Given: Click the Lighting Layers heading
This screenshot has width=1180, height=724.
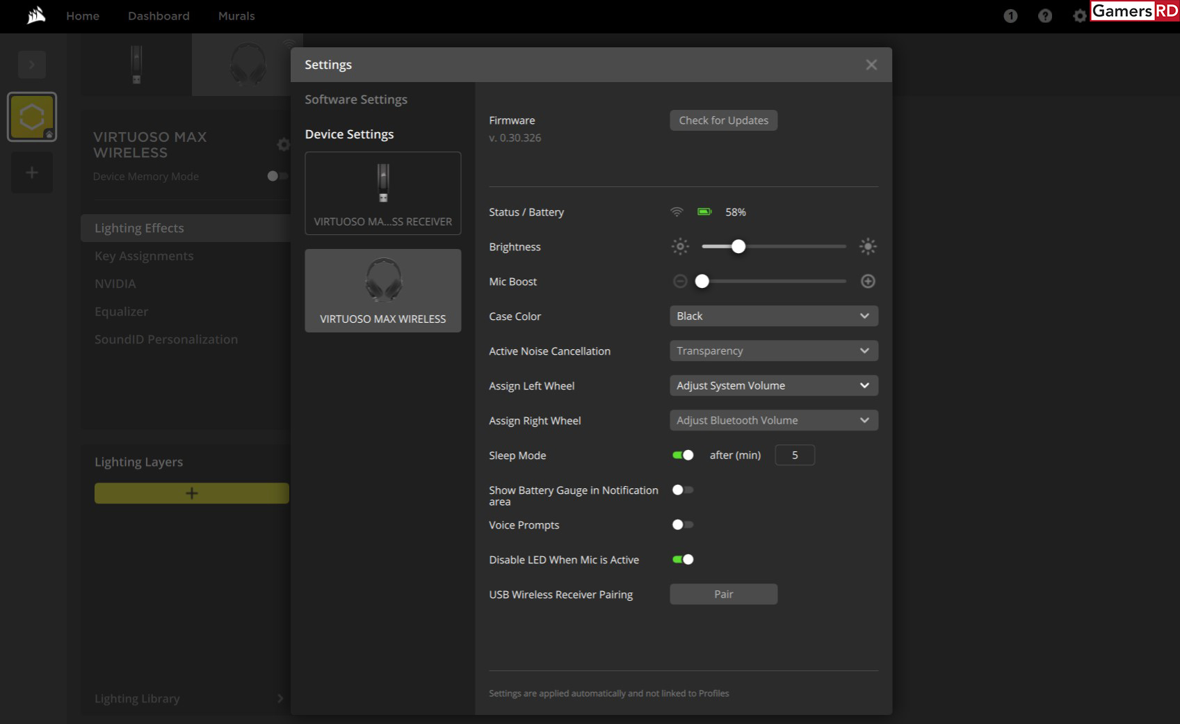Looking at the screenshot, I should [x=138, y=462].
